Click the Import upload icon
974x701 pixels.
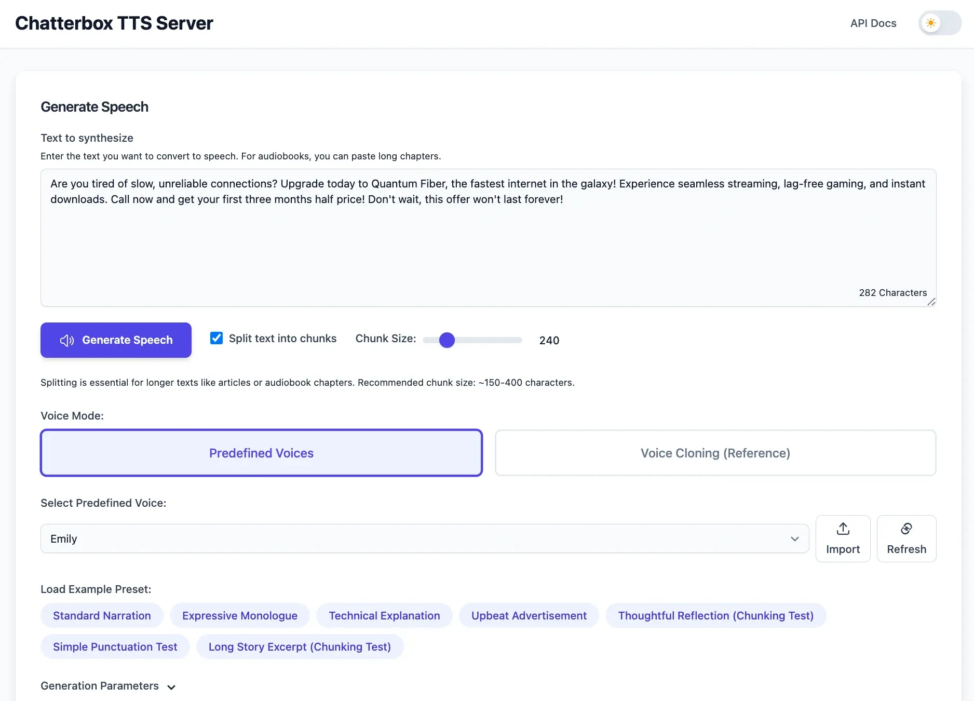coord(843,529)
